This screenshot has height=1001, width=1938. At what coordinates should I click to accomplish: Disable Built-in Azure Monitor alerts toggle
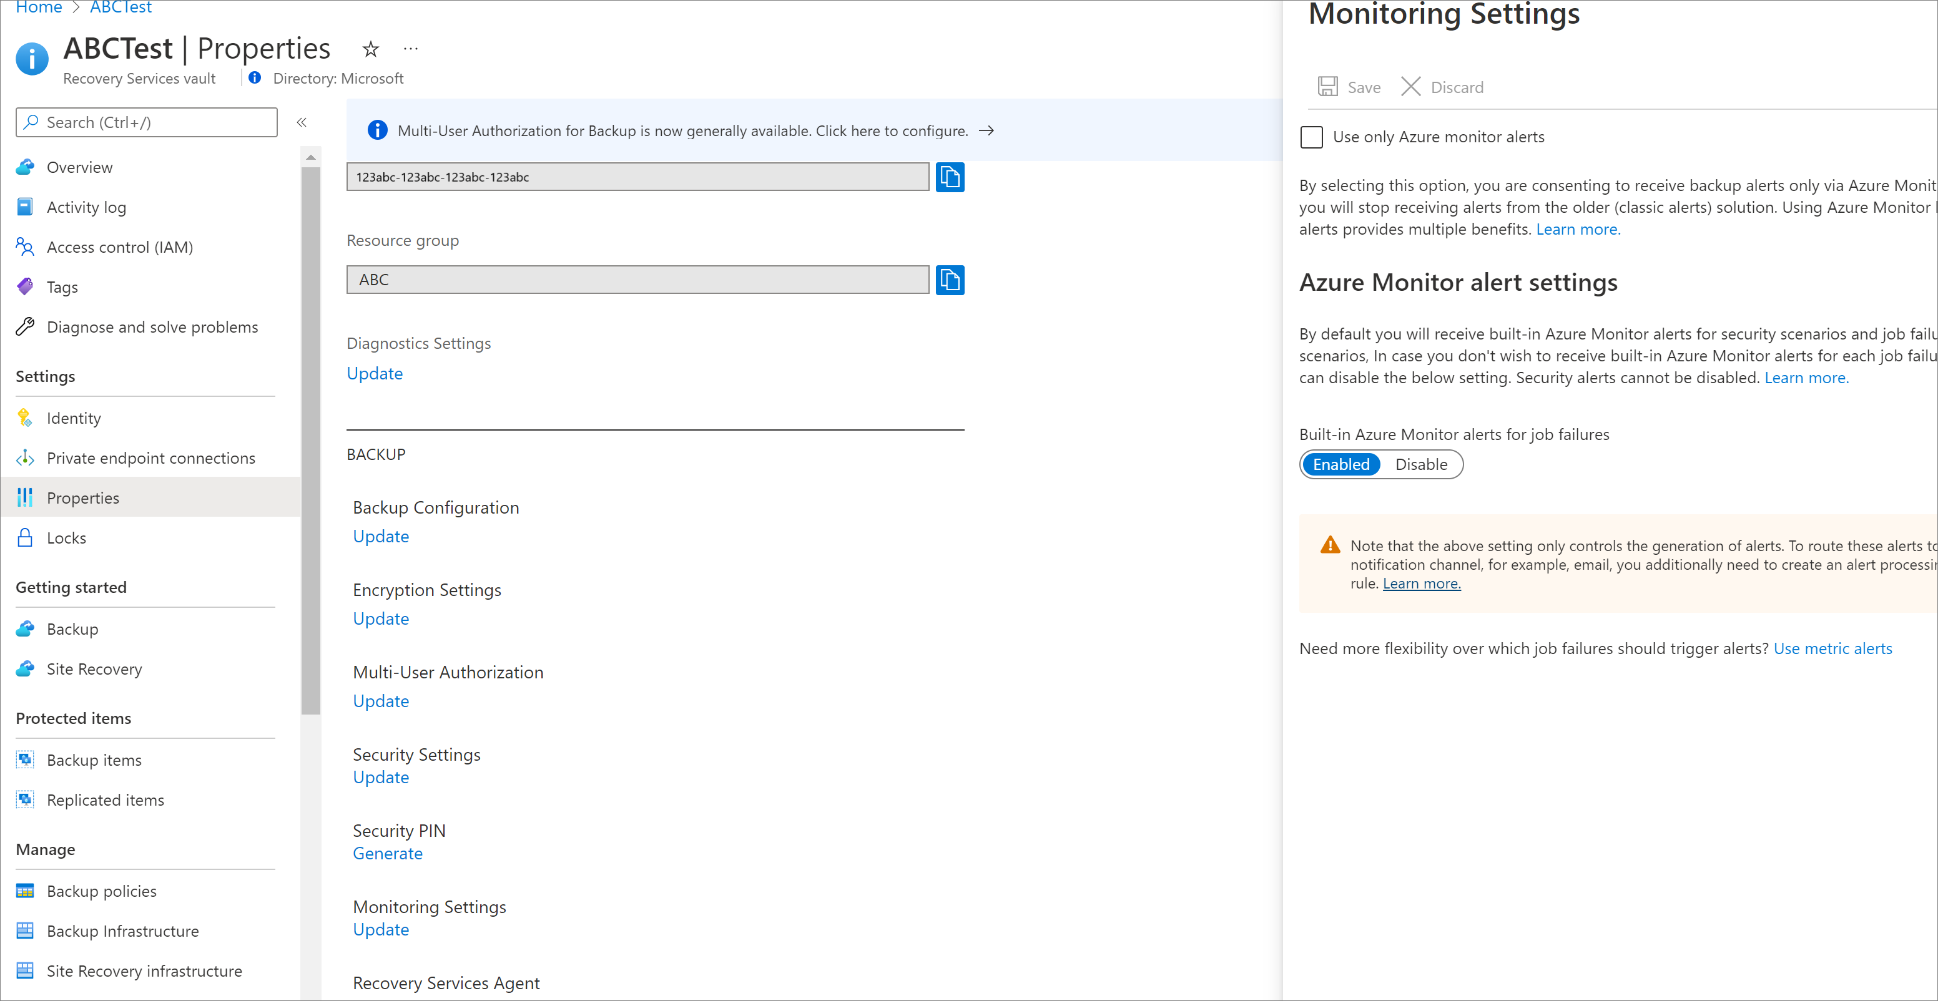1420,464
